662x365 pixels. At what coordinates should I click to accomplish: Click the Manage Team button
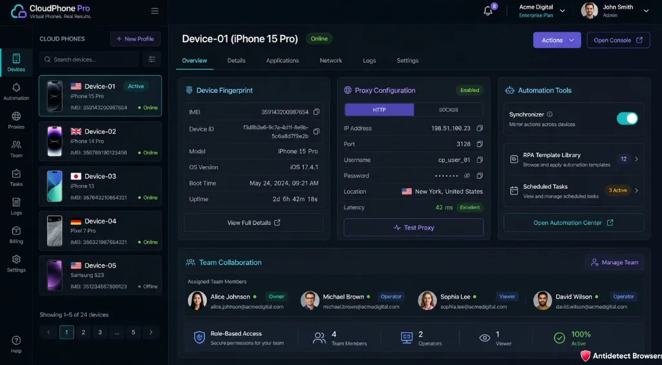pos(614,262)
